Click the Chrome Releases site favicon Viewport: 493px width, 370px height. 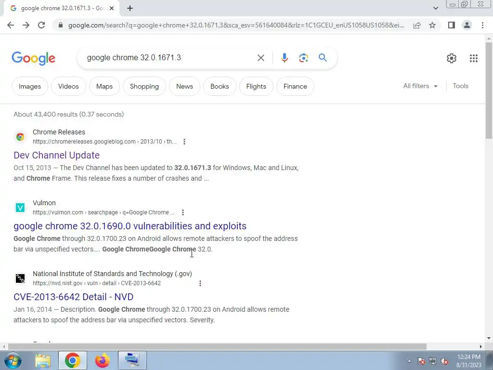click(x=20, y=137)
